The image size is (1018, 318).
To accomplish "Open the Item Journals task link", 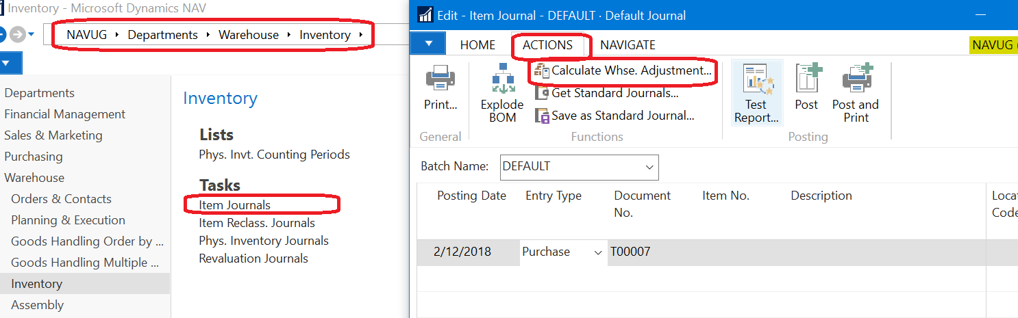I will 234,205.
